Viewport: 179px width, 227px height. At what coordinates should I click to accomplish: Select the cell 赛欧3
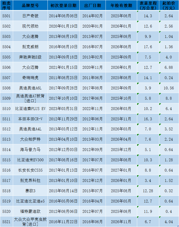tap(30, 191)
